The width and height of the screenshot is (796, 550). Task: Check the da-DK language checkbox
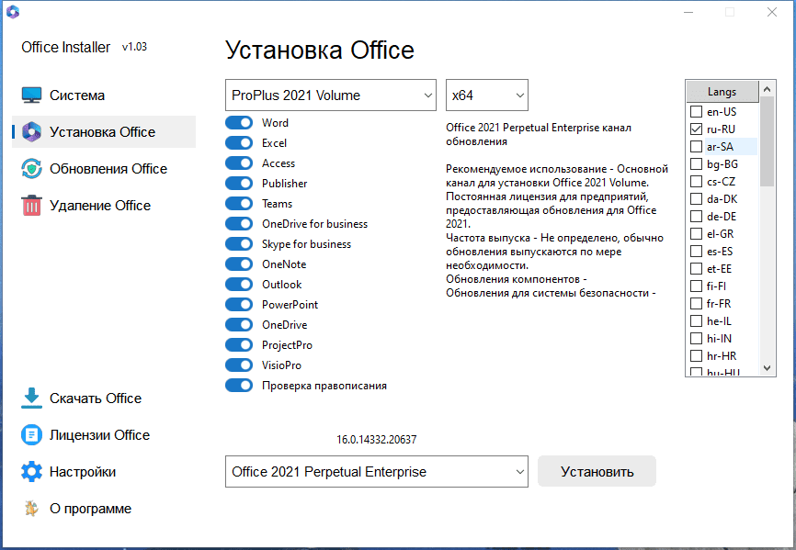(697, 198)
